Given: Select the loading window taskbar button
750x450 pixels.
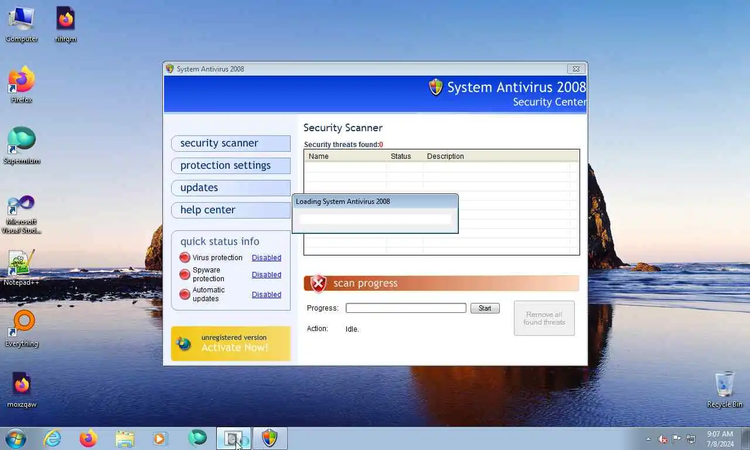Looking at the screenshot, I should coord(234,438).
